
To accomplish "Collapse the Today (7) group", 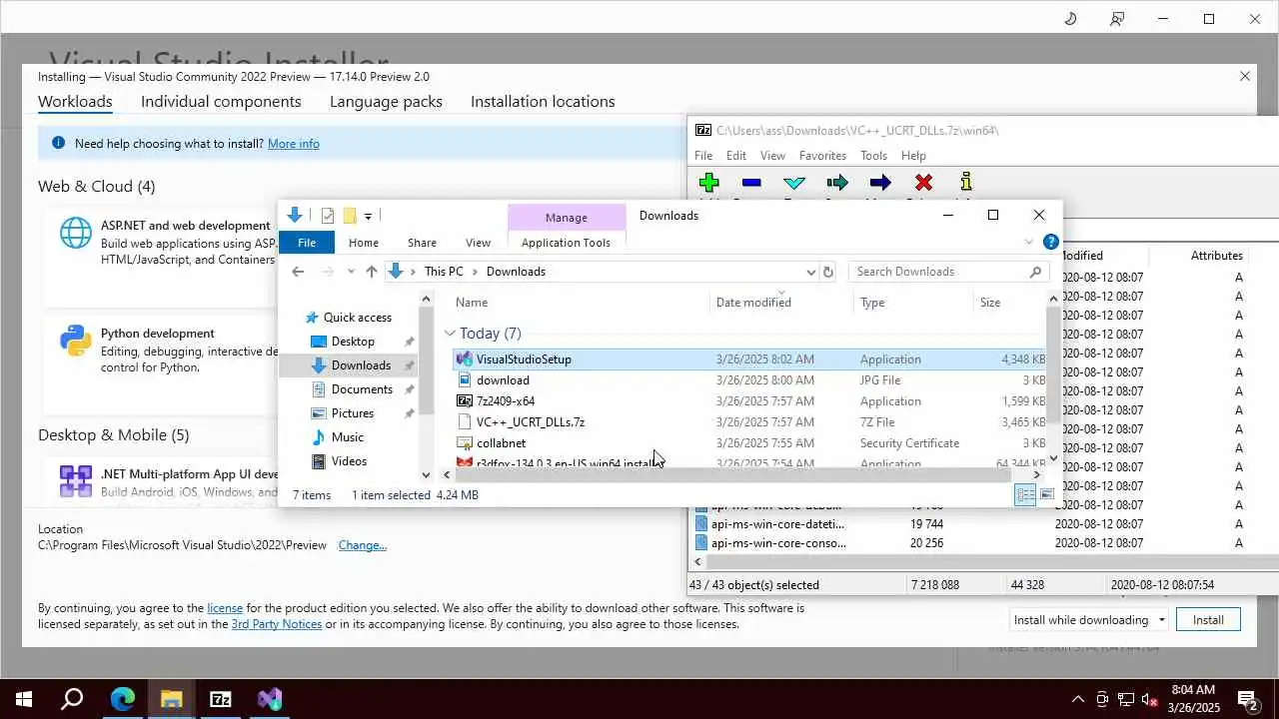I will [450, 334].
